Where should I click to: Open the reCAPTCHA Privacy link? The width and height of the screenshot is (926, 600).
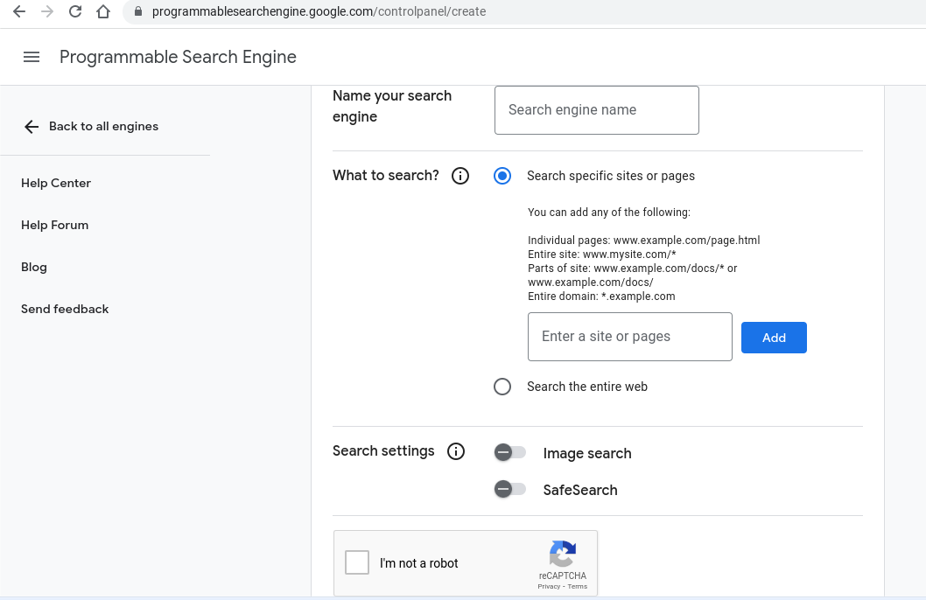pos(549,586)
